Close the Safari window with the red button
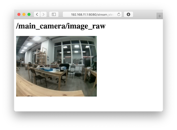This screenshot has width=177, height=130. point(19,14)
